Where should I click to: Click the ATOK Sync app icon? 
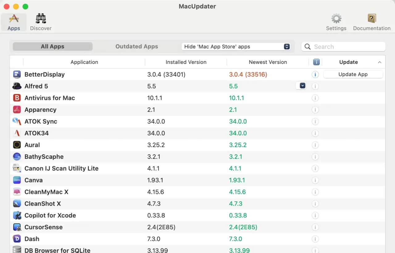tap(17, 121)
